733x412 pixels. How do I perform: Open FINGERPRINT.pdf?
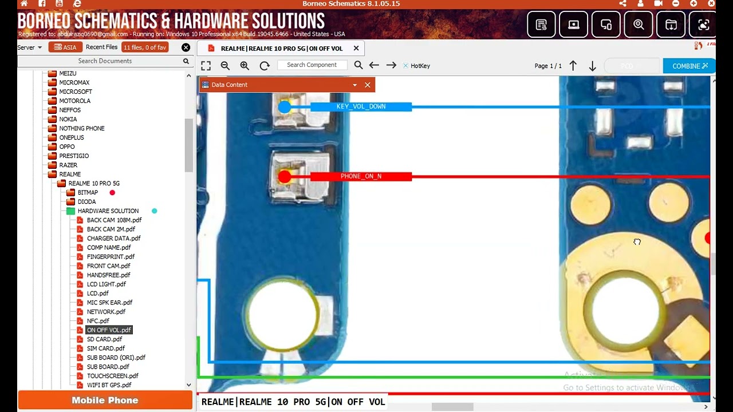coord(111,256)
